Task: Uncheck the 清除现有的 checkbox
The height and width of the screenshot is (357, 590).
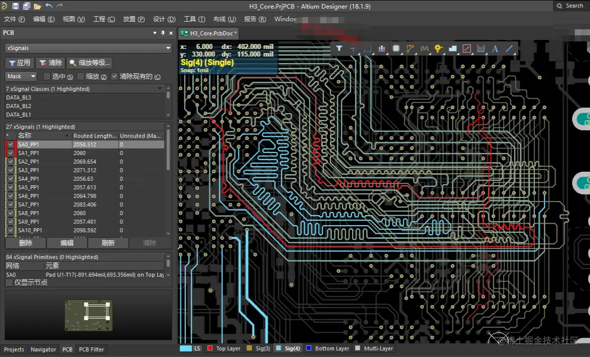Action: pyautogui.click(x=114, y=76)
